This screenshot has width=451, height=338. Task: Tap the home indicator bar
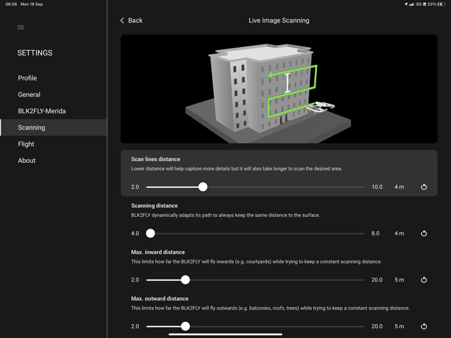point(225,334)
